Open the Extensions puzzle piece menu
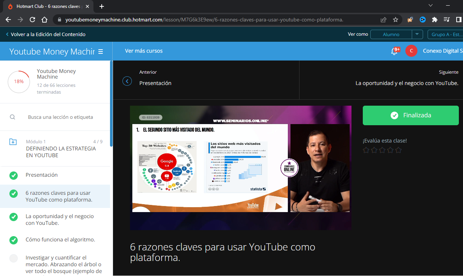This screenshot has height=276, width=463. pyautogui.click(x=435, y=20)
